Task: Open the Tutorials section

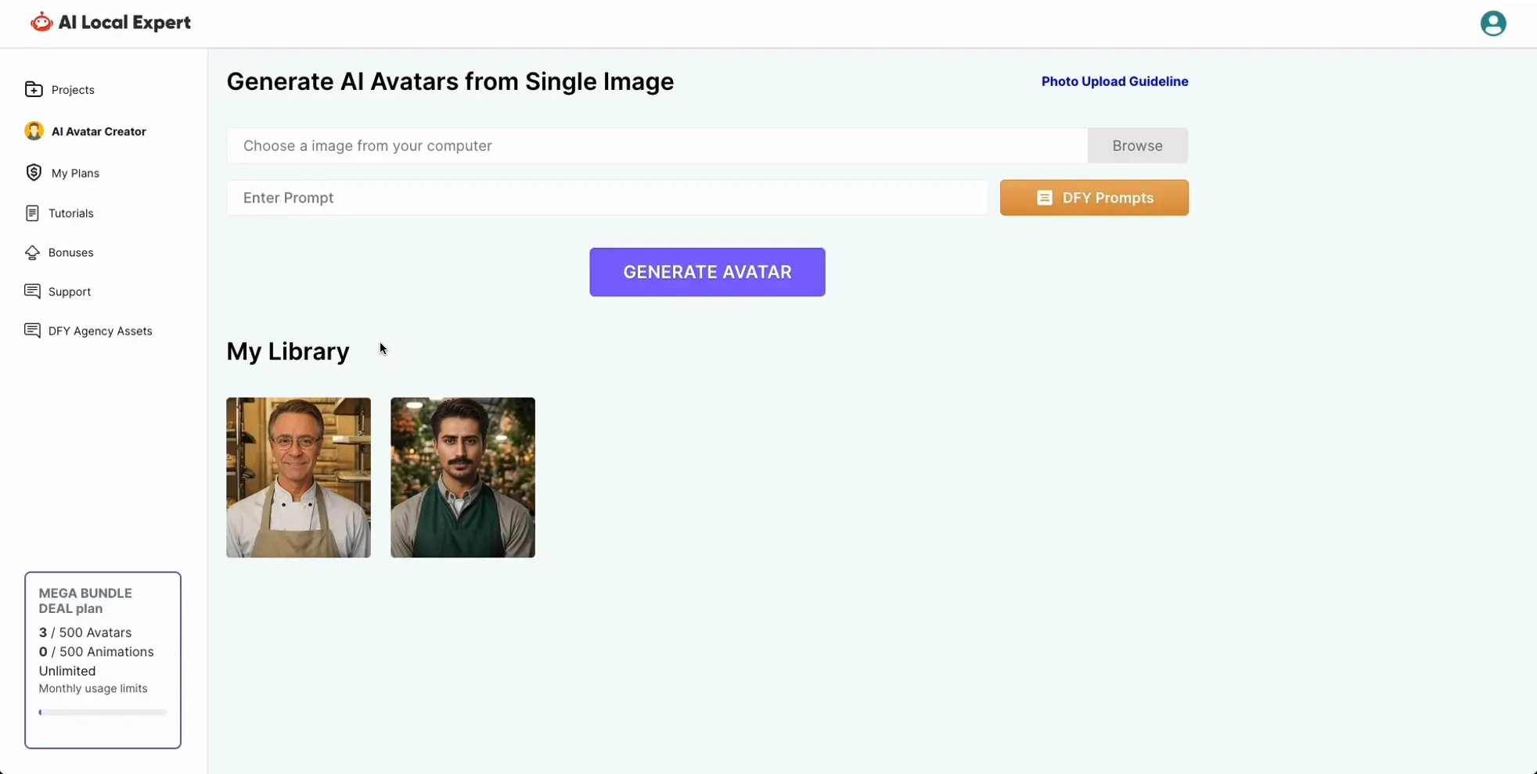Action: coord(70,213)
